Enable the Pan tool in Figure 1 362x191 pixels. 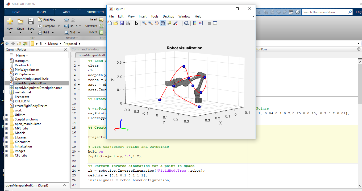click(157, 23)
